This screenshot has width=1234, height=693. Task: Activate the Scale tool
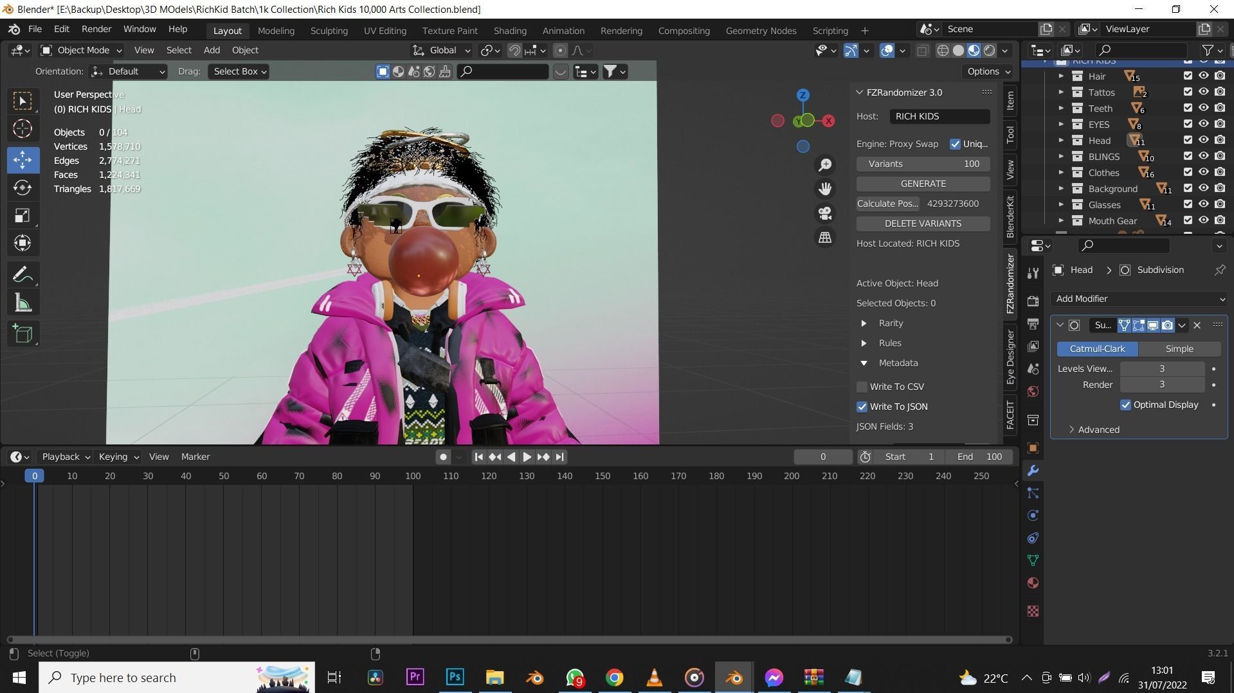click(x=23, y=215)
